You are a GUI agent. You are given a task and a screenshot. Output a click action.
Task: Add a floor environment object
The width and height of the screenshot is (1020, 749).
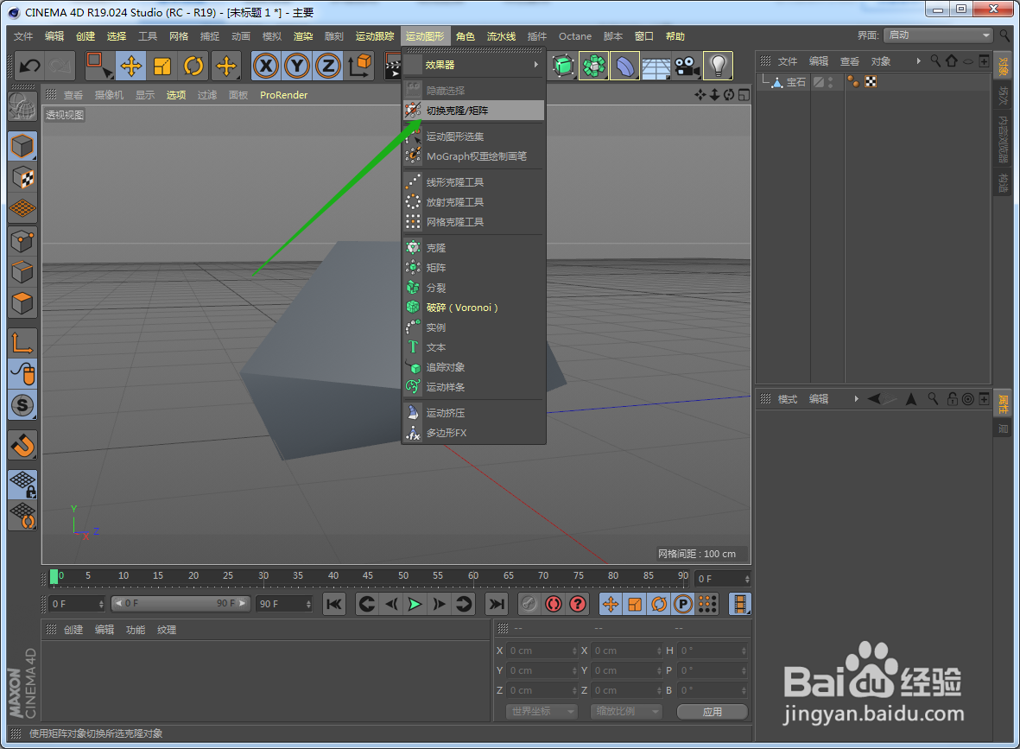[656, 66]
